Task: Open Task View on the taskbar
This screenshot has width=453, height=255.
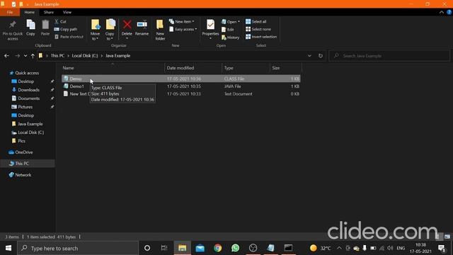Action: click(x=164, y=248)
